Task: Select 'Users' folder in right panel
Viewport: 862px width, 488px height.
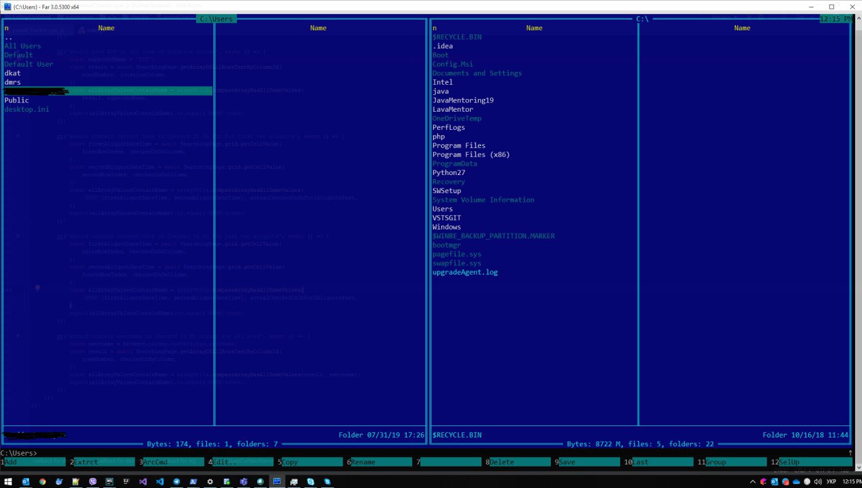Action: pos(442,209)
